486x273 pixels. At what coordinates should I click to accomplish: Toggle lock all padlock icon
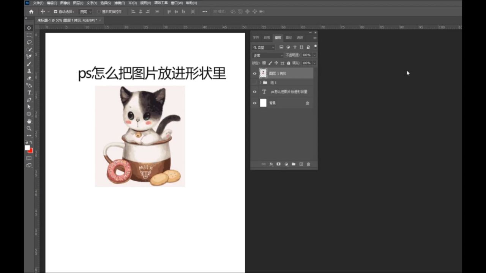pyautogui.click(x=289, y=63)
